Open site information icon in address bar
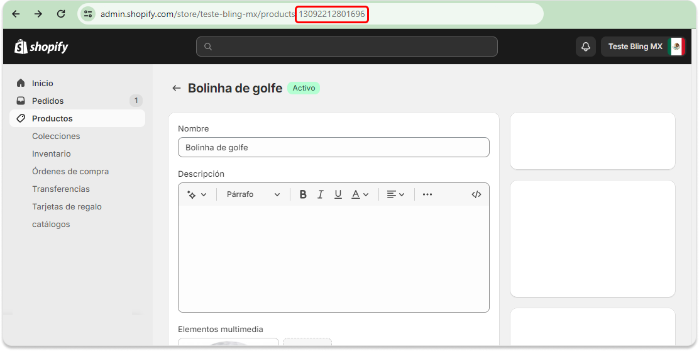Image resolution: width=699 pixels, height=351 pixels. click(x=88, y=14)
